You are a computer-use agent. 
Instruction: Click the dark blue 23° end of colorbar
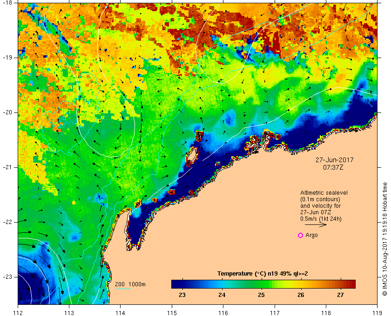coord(176,284)
